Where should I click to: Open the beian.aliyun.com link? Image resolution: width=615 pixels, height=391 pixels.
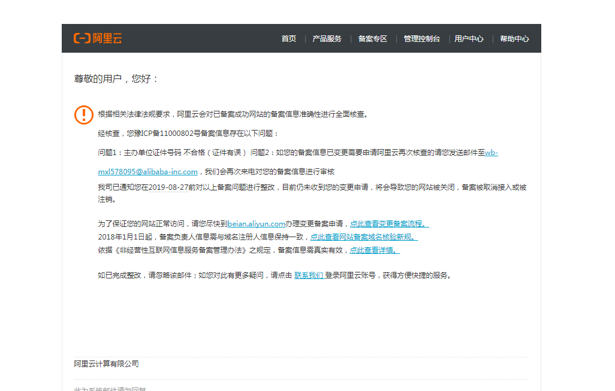point(256,224)
